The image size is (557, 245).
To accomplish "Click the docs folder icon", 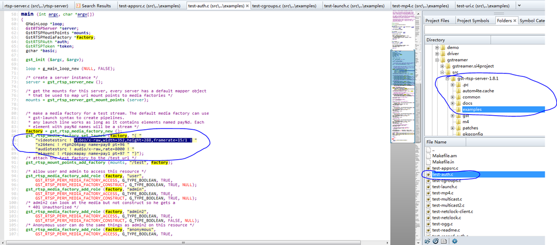I will pos(458,103).
